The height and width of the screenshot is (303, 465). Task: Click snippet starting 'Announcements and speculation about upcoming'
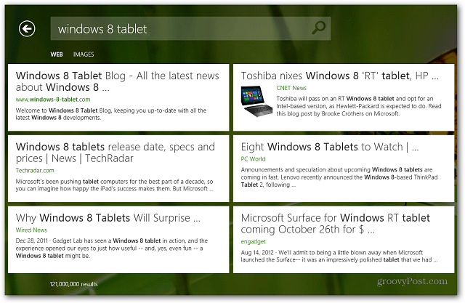tap(339, 177)
